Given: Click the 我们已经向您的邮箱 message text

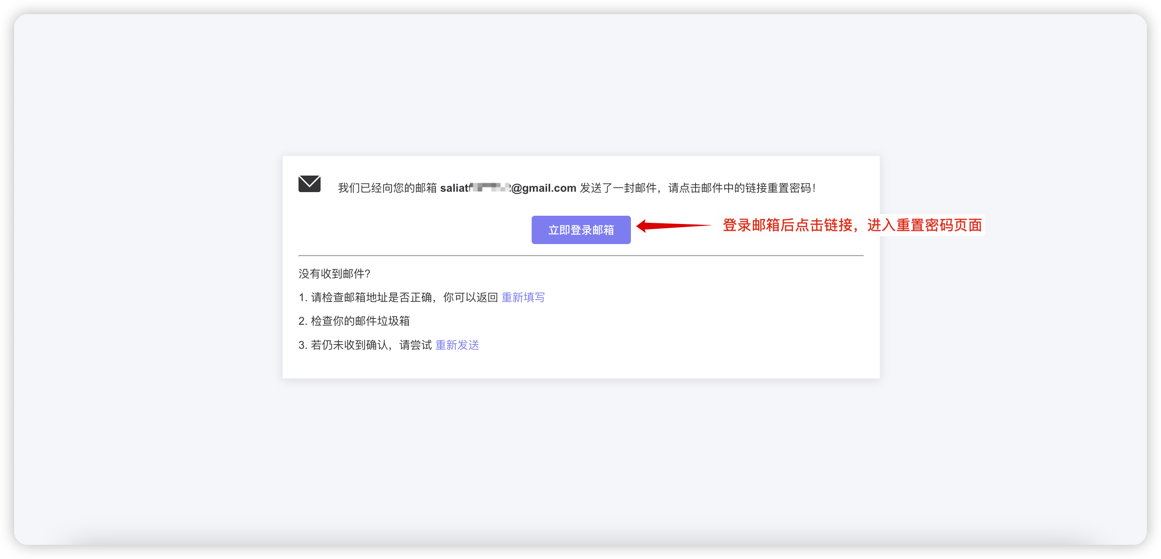Looking at the screenshot, I should tap(387, 188).
